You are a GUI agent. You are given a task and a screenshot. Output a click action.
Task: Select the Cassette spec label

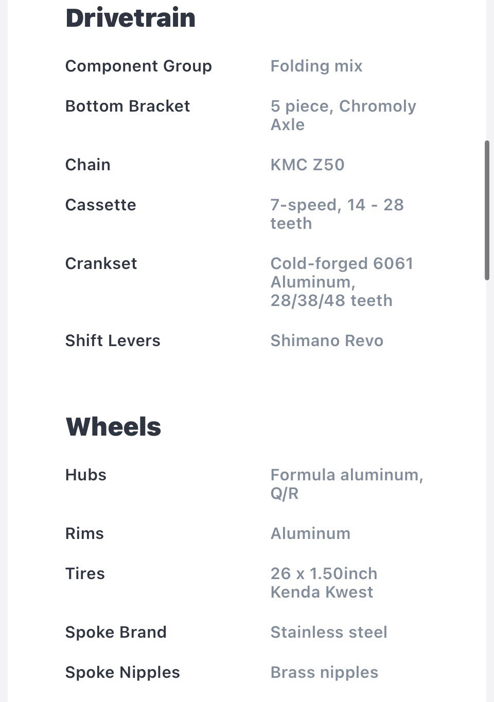(x=101, y=205)
